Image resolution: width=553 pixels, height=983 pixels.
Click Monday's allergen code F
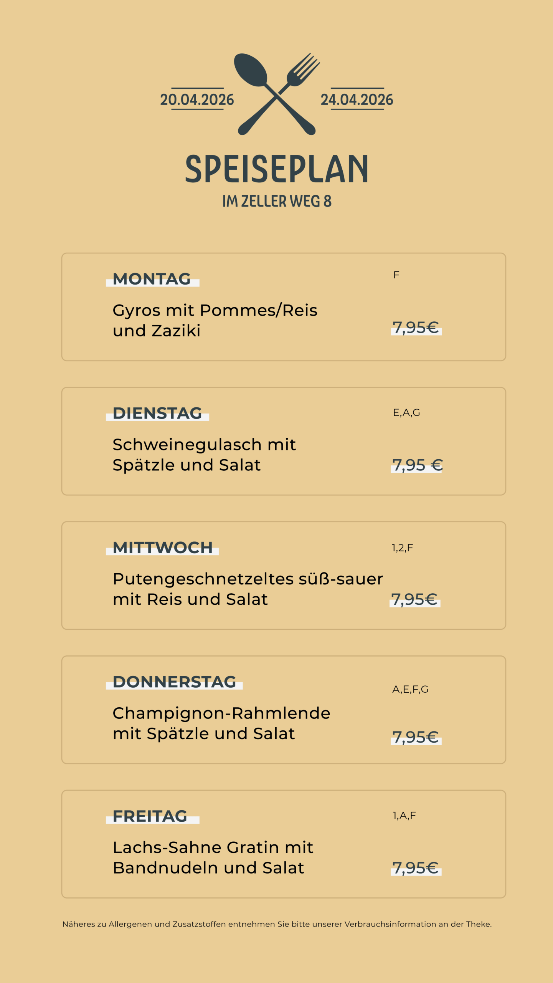pos(396,275)
